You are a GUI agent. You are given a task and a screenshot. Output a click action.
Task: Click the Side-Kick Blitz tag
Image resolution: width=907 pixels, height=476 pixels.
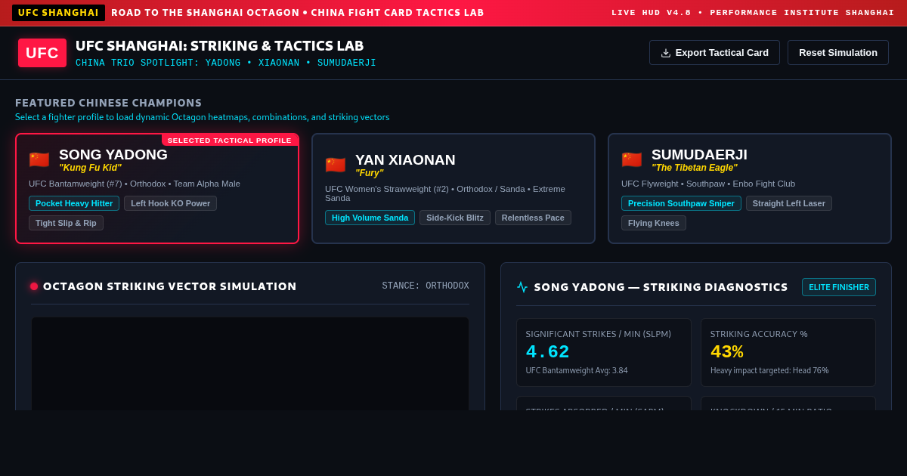(455, 218)
